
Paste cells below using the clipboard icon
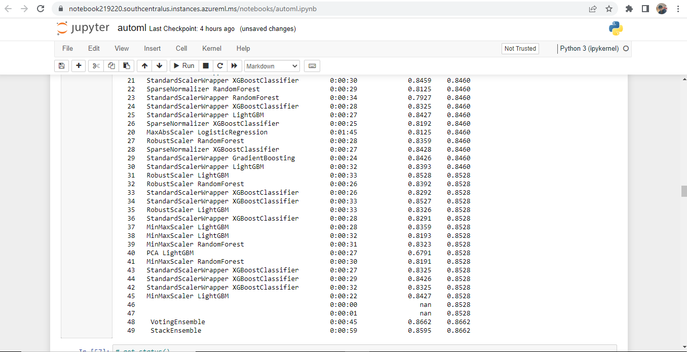(x=127, y=66)
